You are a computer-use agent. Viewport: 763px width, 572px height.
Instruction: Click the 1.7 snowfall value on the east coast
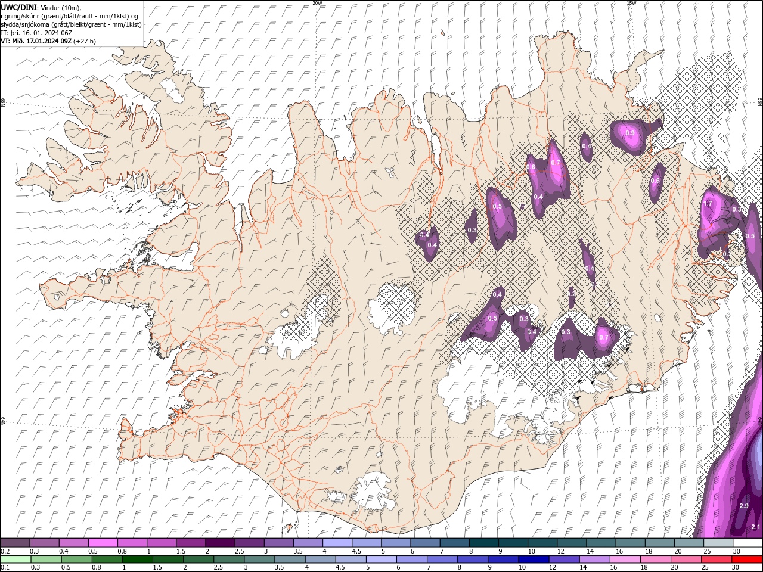tap(708, 203)
